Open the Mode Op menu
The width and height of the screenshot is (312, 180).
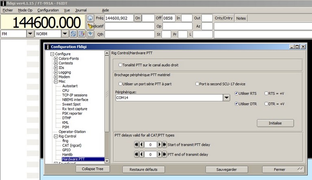[25, 10]
